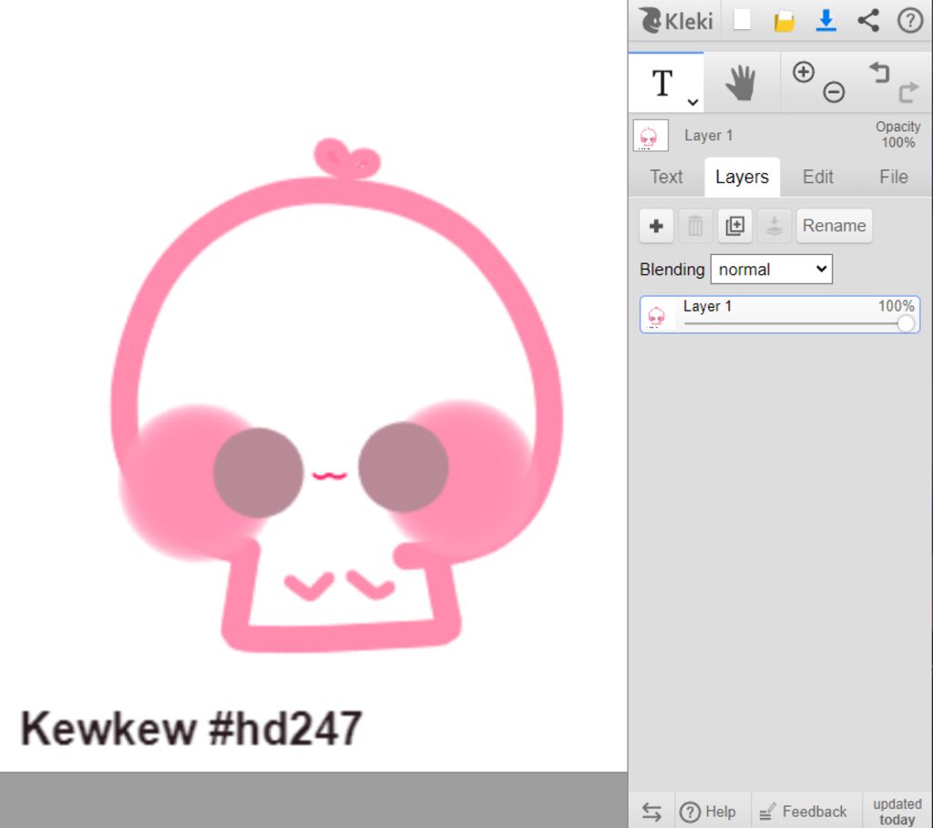Click the 'Layer 1' name beside the preview
This screenshot has width=933, height=828.
pyautogui.click(x=708, y=136)
